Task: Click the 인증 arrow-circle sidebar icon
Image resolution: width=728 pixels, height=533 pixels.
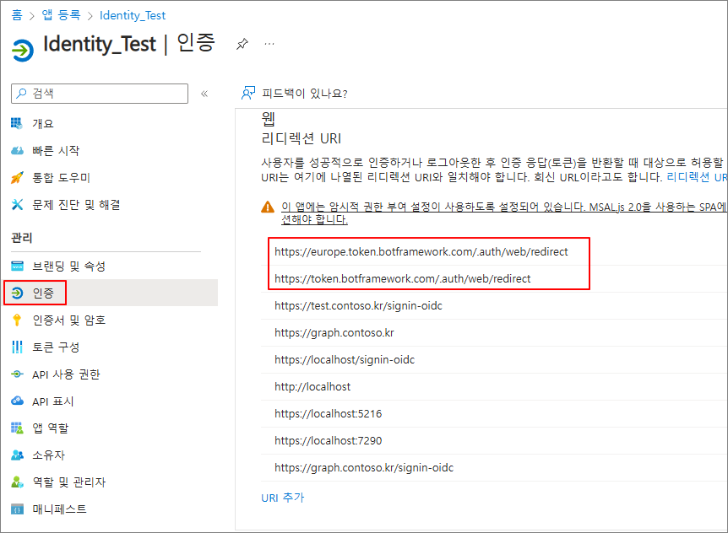Action: 17,293
